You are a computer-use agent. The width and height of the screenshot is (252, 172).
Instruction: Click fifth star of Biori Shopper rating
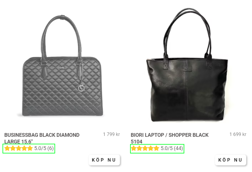tap(156, 148)
